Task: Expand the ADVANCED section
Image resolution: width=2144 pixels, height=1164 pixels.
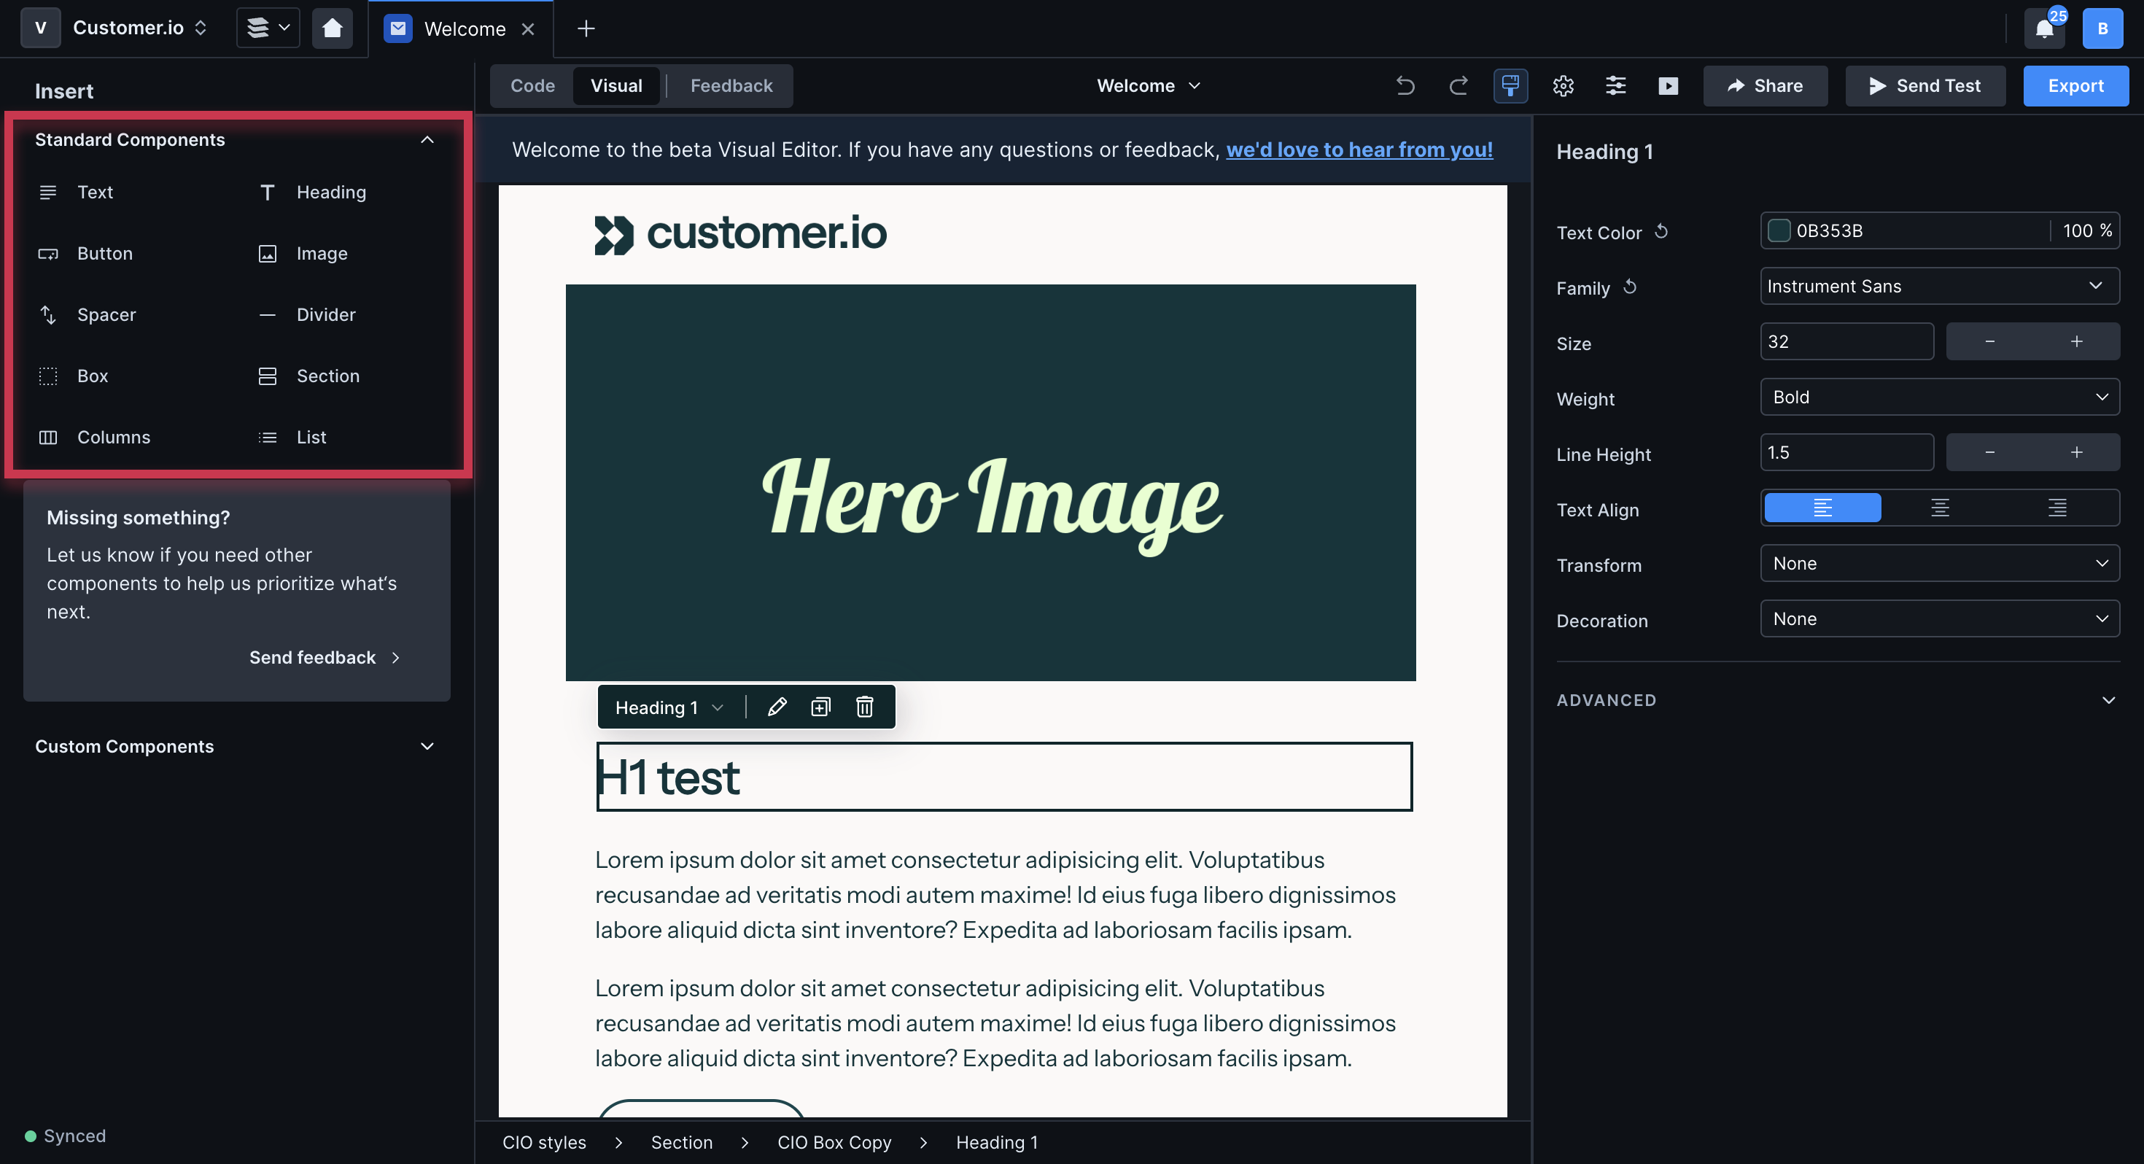Action: coord(2108,700)
